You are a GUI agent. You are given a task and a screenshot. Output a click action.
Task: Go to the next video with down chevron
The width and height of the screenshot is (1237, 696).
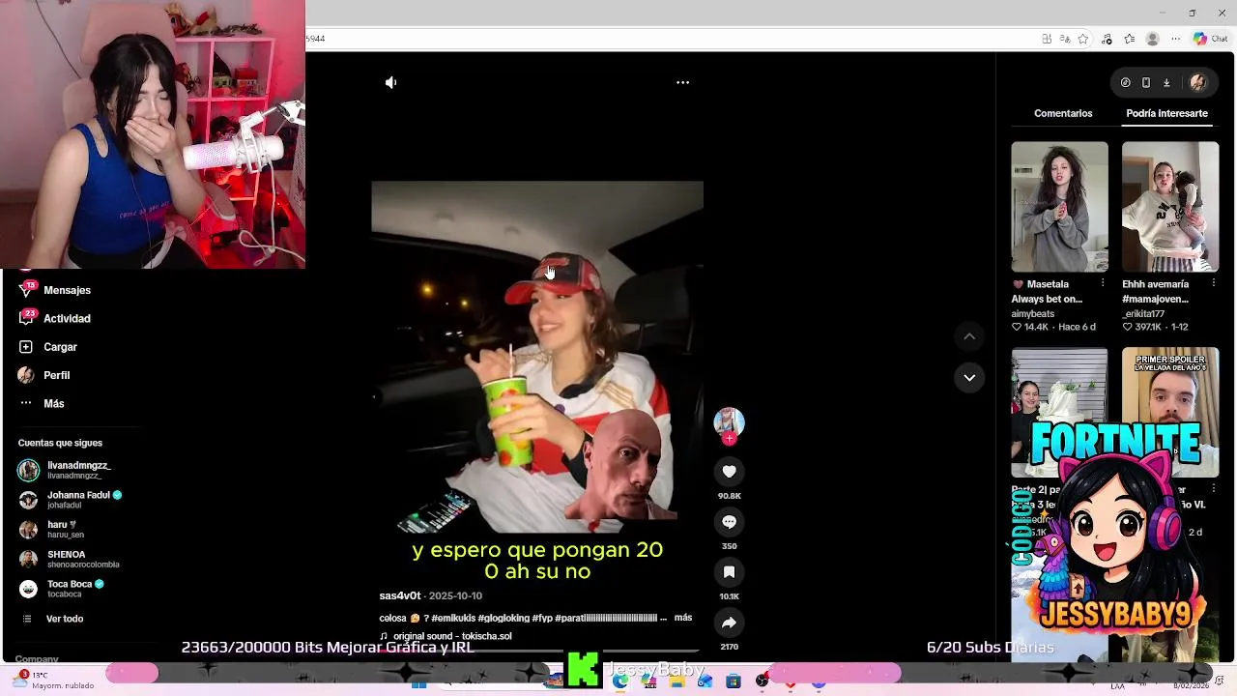(969, 377)
